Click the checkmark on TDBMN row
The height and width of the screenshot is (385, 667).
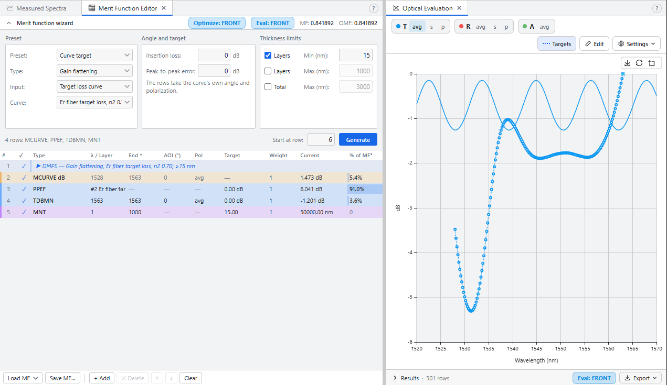pos(24,201)
